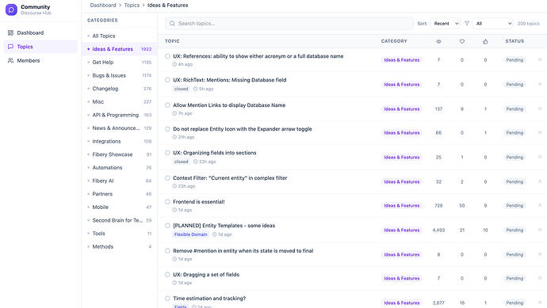Click the views eye column icon

[438, 41]
